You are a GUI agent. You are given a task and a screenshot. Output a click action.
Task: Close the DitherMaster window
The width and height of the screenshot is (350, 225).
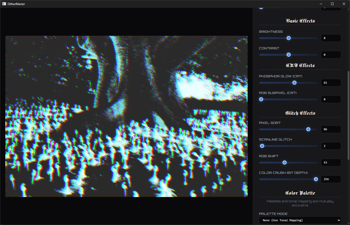coord(344,4)
